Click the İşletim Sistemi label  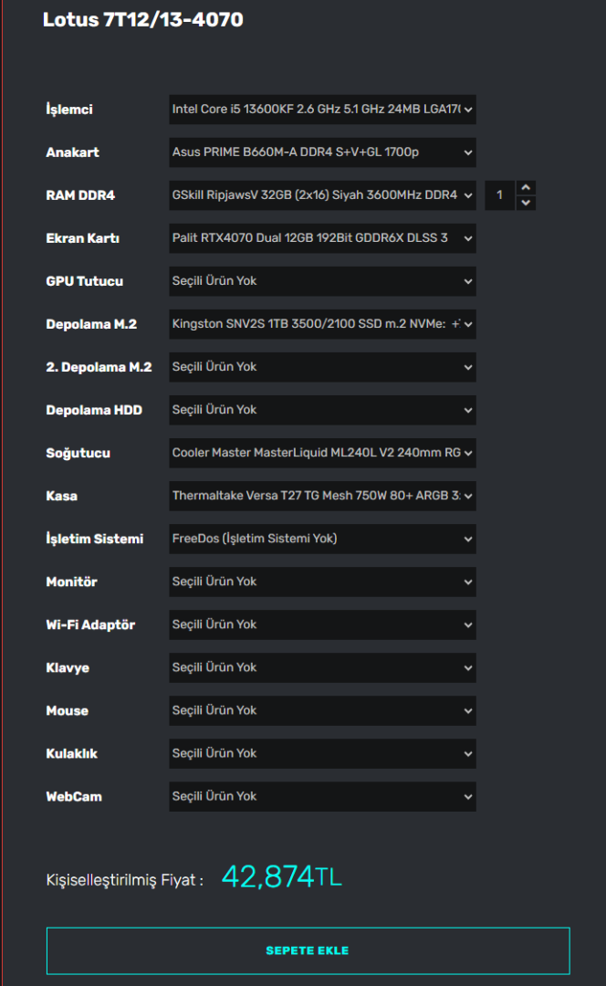[94, 539]
